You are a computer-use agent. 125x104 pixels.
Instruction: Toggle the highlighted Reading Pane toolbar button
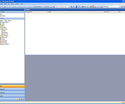point(93,7)
